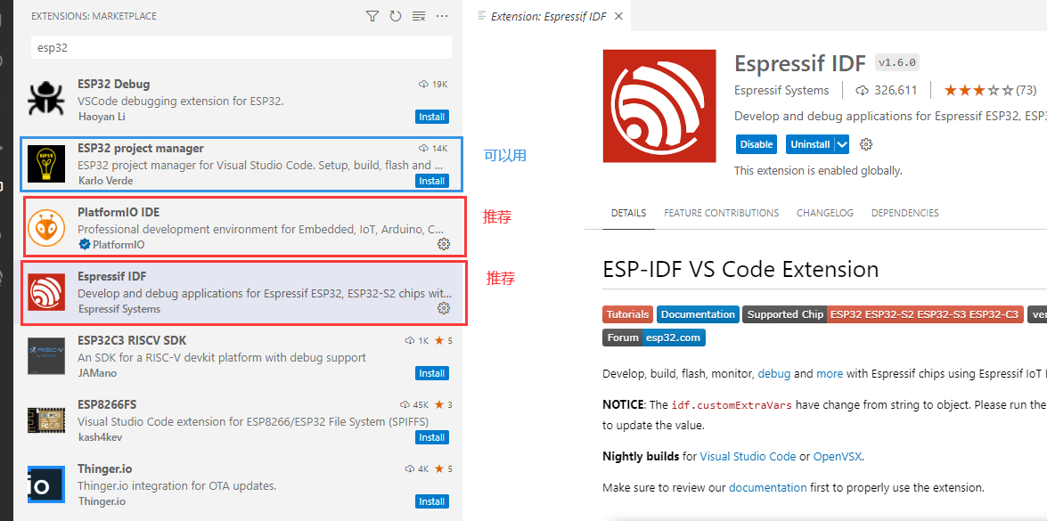This screenshot has height=521, width=1047.
Task: Click the Thinger.io logo icon
Action: pos(46,484)
